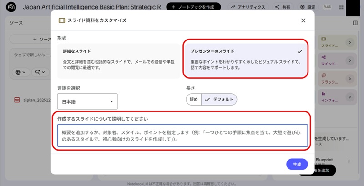Click the panel collapse icon at top right
The height and width of the screenshot is (186, 364).
pyautogui.click(x=355, y=23)
